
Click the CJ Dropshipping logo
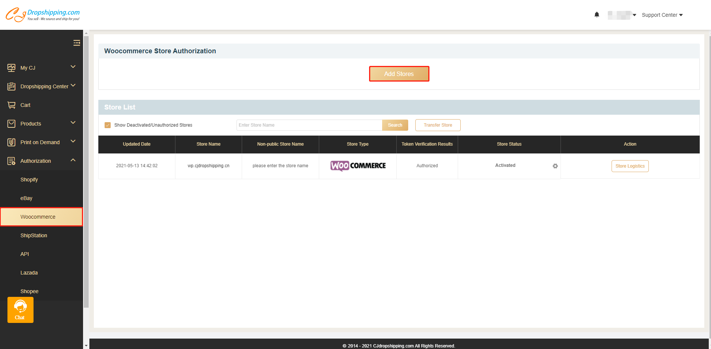tap(42, 15)
